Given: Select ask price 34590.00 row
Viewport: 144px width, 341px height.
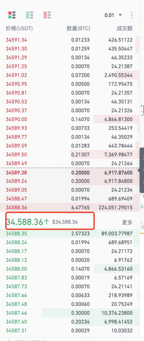Looking at the screenshot, I should coord(70,120).
